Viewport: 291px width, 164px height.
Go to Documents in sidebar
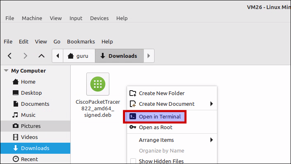[x=35, y=104]
